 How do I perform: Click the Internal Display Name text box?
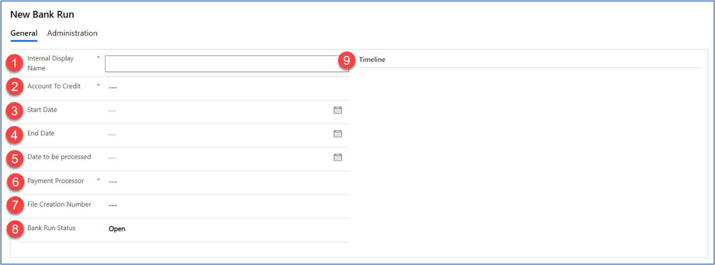227,64
